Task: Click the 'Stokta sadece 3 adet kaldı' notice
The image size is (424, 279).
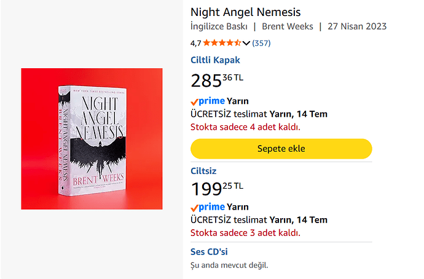Action: click(x=246, y=233)
